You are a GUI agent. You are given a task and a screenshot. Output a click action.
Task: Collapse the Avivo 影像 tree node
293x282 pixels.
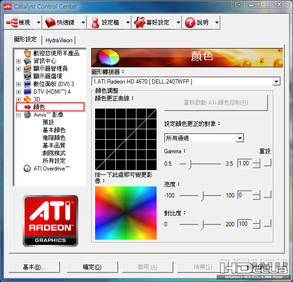[x=18, y=115]
